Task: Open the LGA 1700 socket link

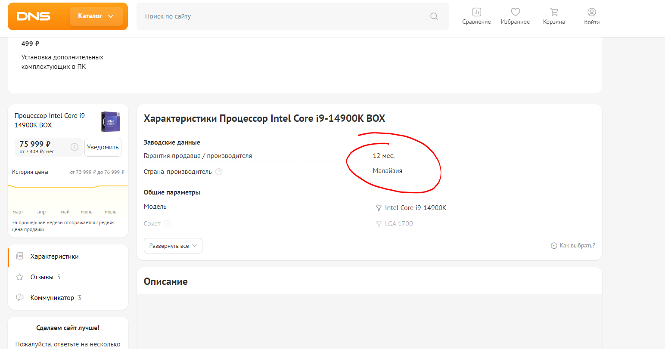Action: [x=399, y=224]
